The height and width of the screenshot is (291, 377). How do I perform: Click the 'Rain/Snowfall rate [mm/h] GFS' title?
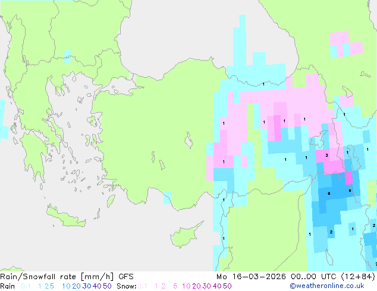67,277
